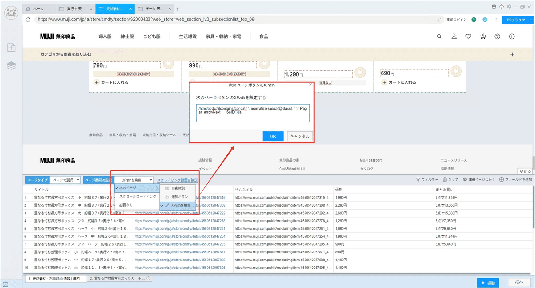This screenshot has width=535, height=288.
Task: Open the settings gear in title bar
Action: click(x=509, y=7)
